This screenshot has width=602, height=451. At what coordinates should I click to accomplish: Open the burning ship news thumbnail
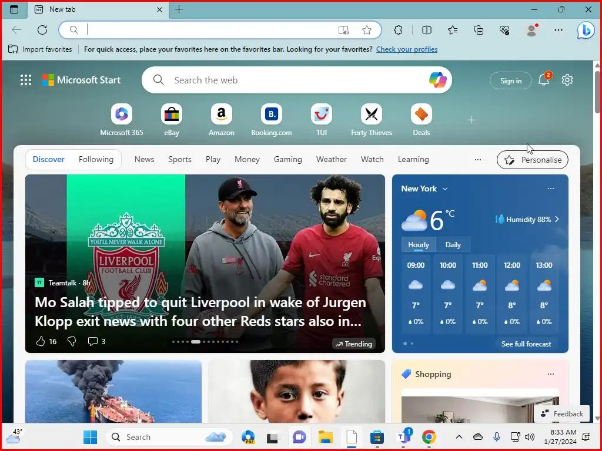113,391
